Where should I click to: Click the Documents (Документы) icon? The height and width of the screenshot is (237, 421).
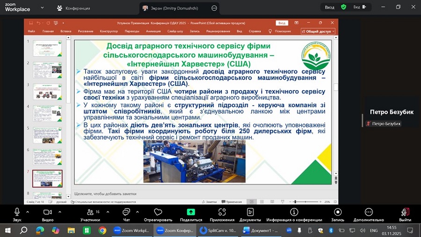(250, 212)
